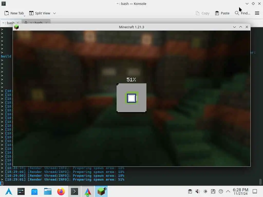Open the updates tray icon

[221, 191]
